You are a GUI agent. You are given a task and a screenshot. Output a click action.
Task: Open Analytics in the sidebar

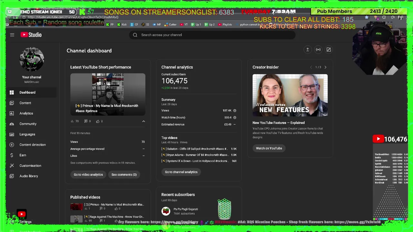pyautogui.click(x=32, y=113)
